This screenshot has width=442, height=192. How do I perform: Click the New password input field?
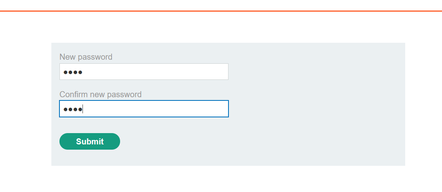click(x=144, y=72)
